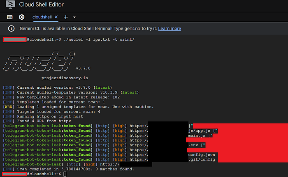
Task: Click the line 'Templates loaded for current scan: 1'
Action: click(x=54, y=102)
